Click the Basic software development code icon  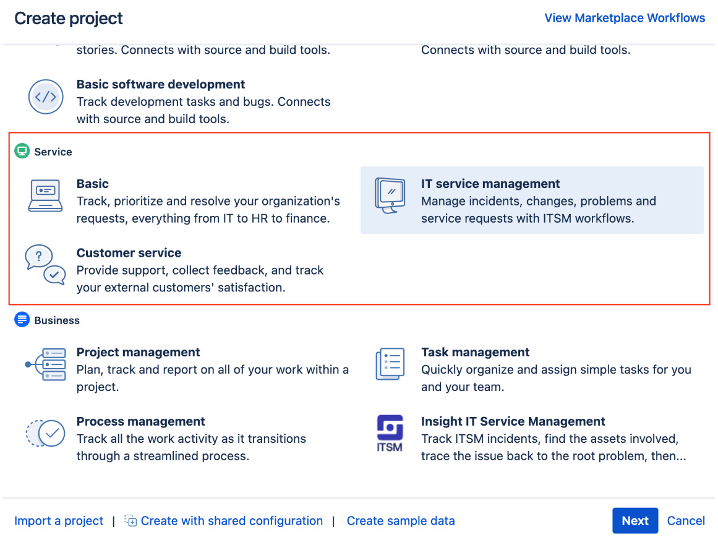(x=46, y=97)
